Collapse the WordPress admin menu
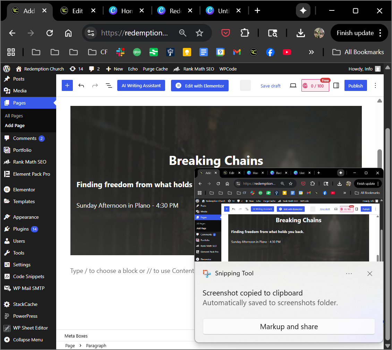Screen dimensions: 392x350 coord(28,340)
